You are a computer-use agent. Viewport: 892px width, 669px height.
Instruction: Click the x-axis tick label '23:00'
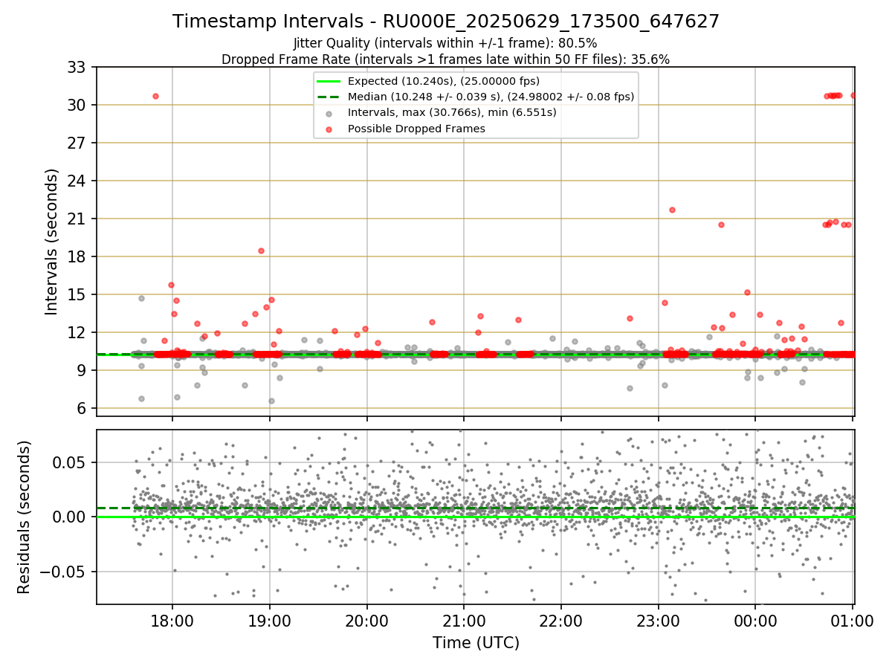click(659, 620)
